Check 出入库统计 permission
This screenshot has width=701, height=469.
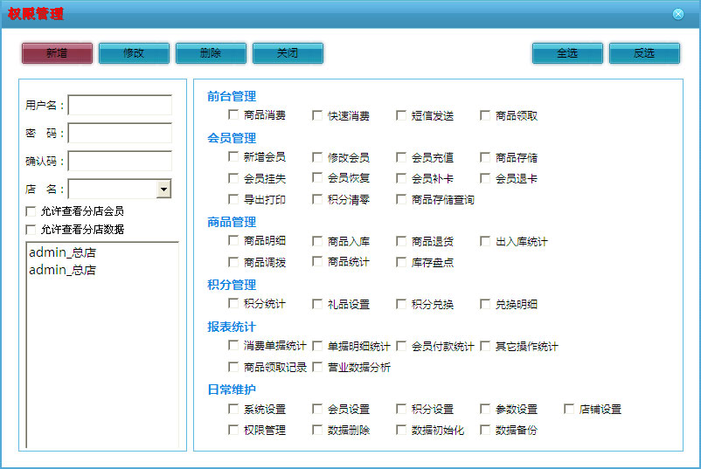(x=485, y=241)
